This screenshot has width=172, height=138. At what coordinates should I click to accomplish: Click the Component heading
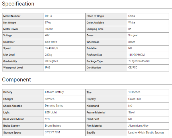(x=17, y=80)
